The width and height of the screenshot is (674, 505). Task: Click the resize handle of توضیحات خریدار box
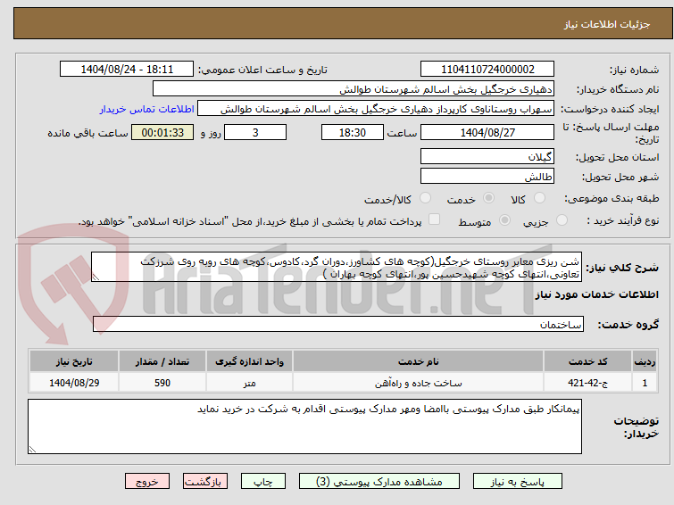pos(32,450)
